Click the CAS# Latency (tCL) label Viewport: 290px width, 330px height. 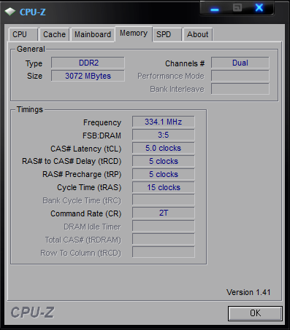(85, 149)
